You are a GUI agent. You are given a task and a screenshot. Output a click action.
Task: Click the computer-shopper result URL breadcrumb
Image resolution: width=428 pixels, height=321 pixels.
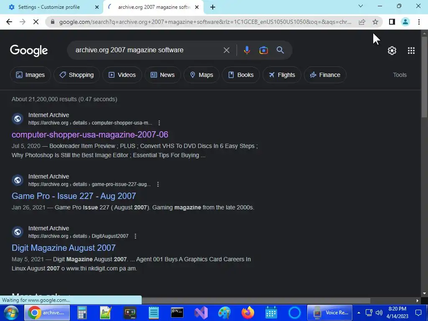(90, 123)
